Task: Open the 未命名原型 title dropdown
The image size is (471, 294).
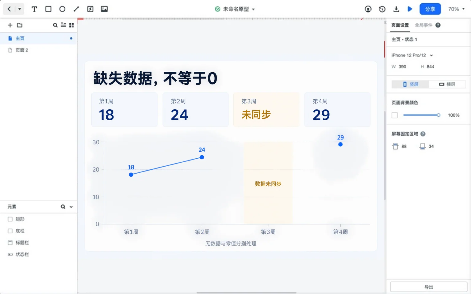Action: (254, 9)
